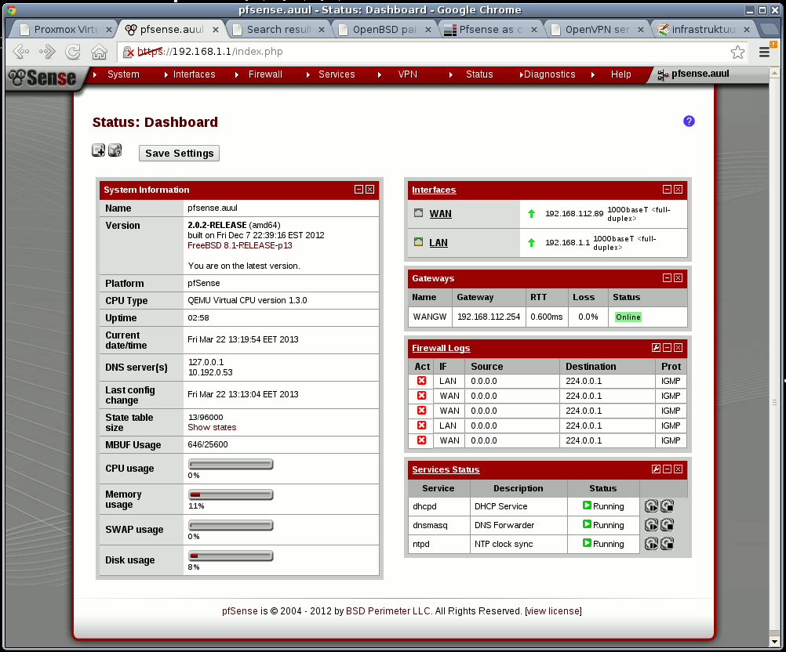This screenshot has height=652, width=786.
Task: Open the Firewall menu
Action: [265, 74]
